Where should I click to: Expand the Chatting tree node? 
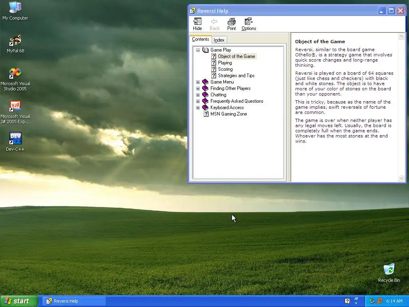(198, 95)
